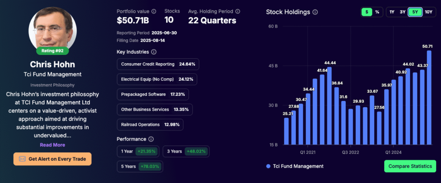Click the Electrical Equip (No Comp) tag
Viewport: 441px width, 183px height.
click(157, 79)
